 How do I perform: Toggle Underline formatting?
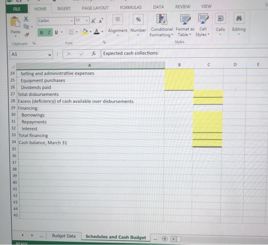(56, 32)
